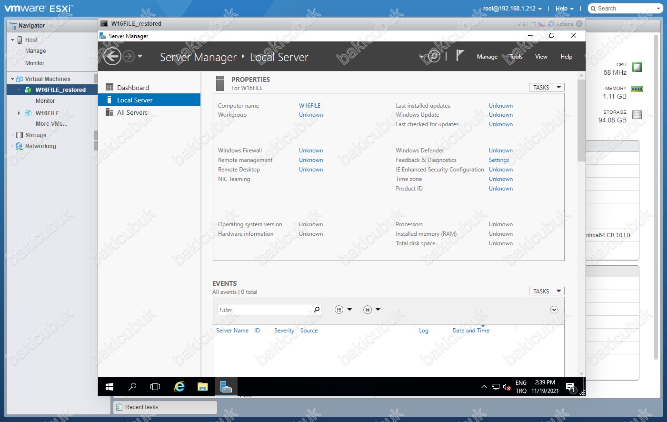Screen dimensions: 667x422
Task: Open the ESXi Help dropdown
Action: [x=565, y=9]
